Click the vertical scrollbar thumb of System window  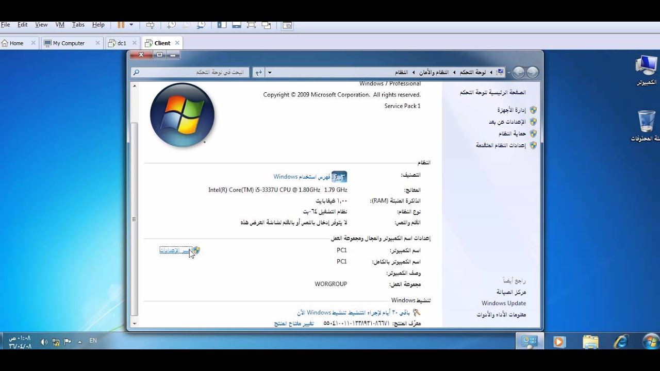[135, 218]
